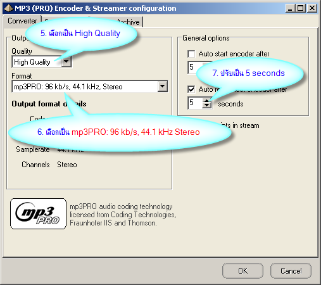Select the High Quality combo box
The width and height of the screenshot is (321, 285).
pyautogui.click(x=42, y=62)
